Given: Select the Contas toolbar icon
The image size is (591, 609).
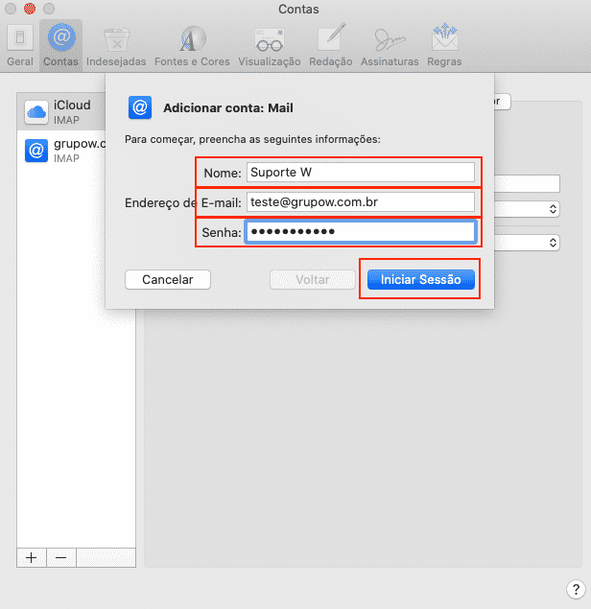Looking at the screenshot, I should [x=61, y=37].
